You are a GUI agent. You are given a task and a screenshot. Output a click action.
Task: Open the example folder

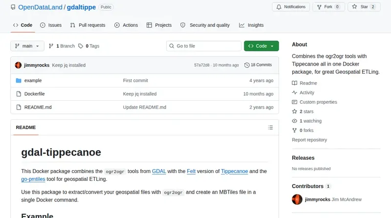[x=33, y=81]
